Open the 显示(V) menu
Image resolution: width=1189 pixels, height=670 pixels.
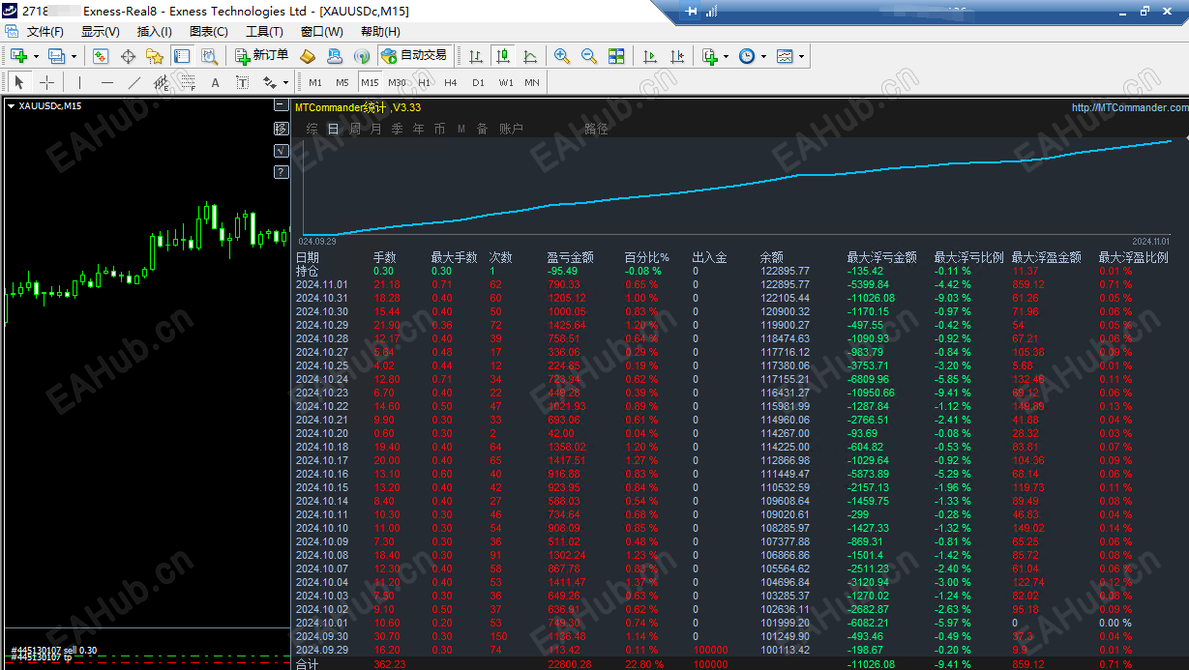pos(101,32)
